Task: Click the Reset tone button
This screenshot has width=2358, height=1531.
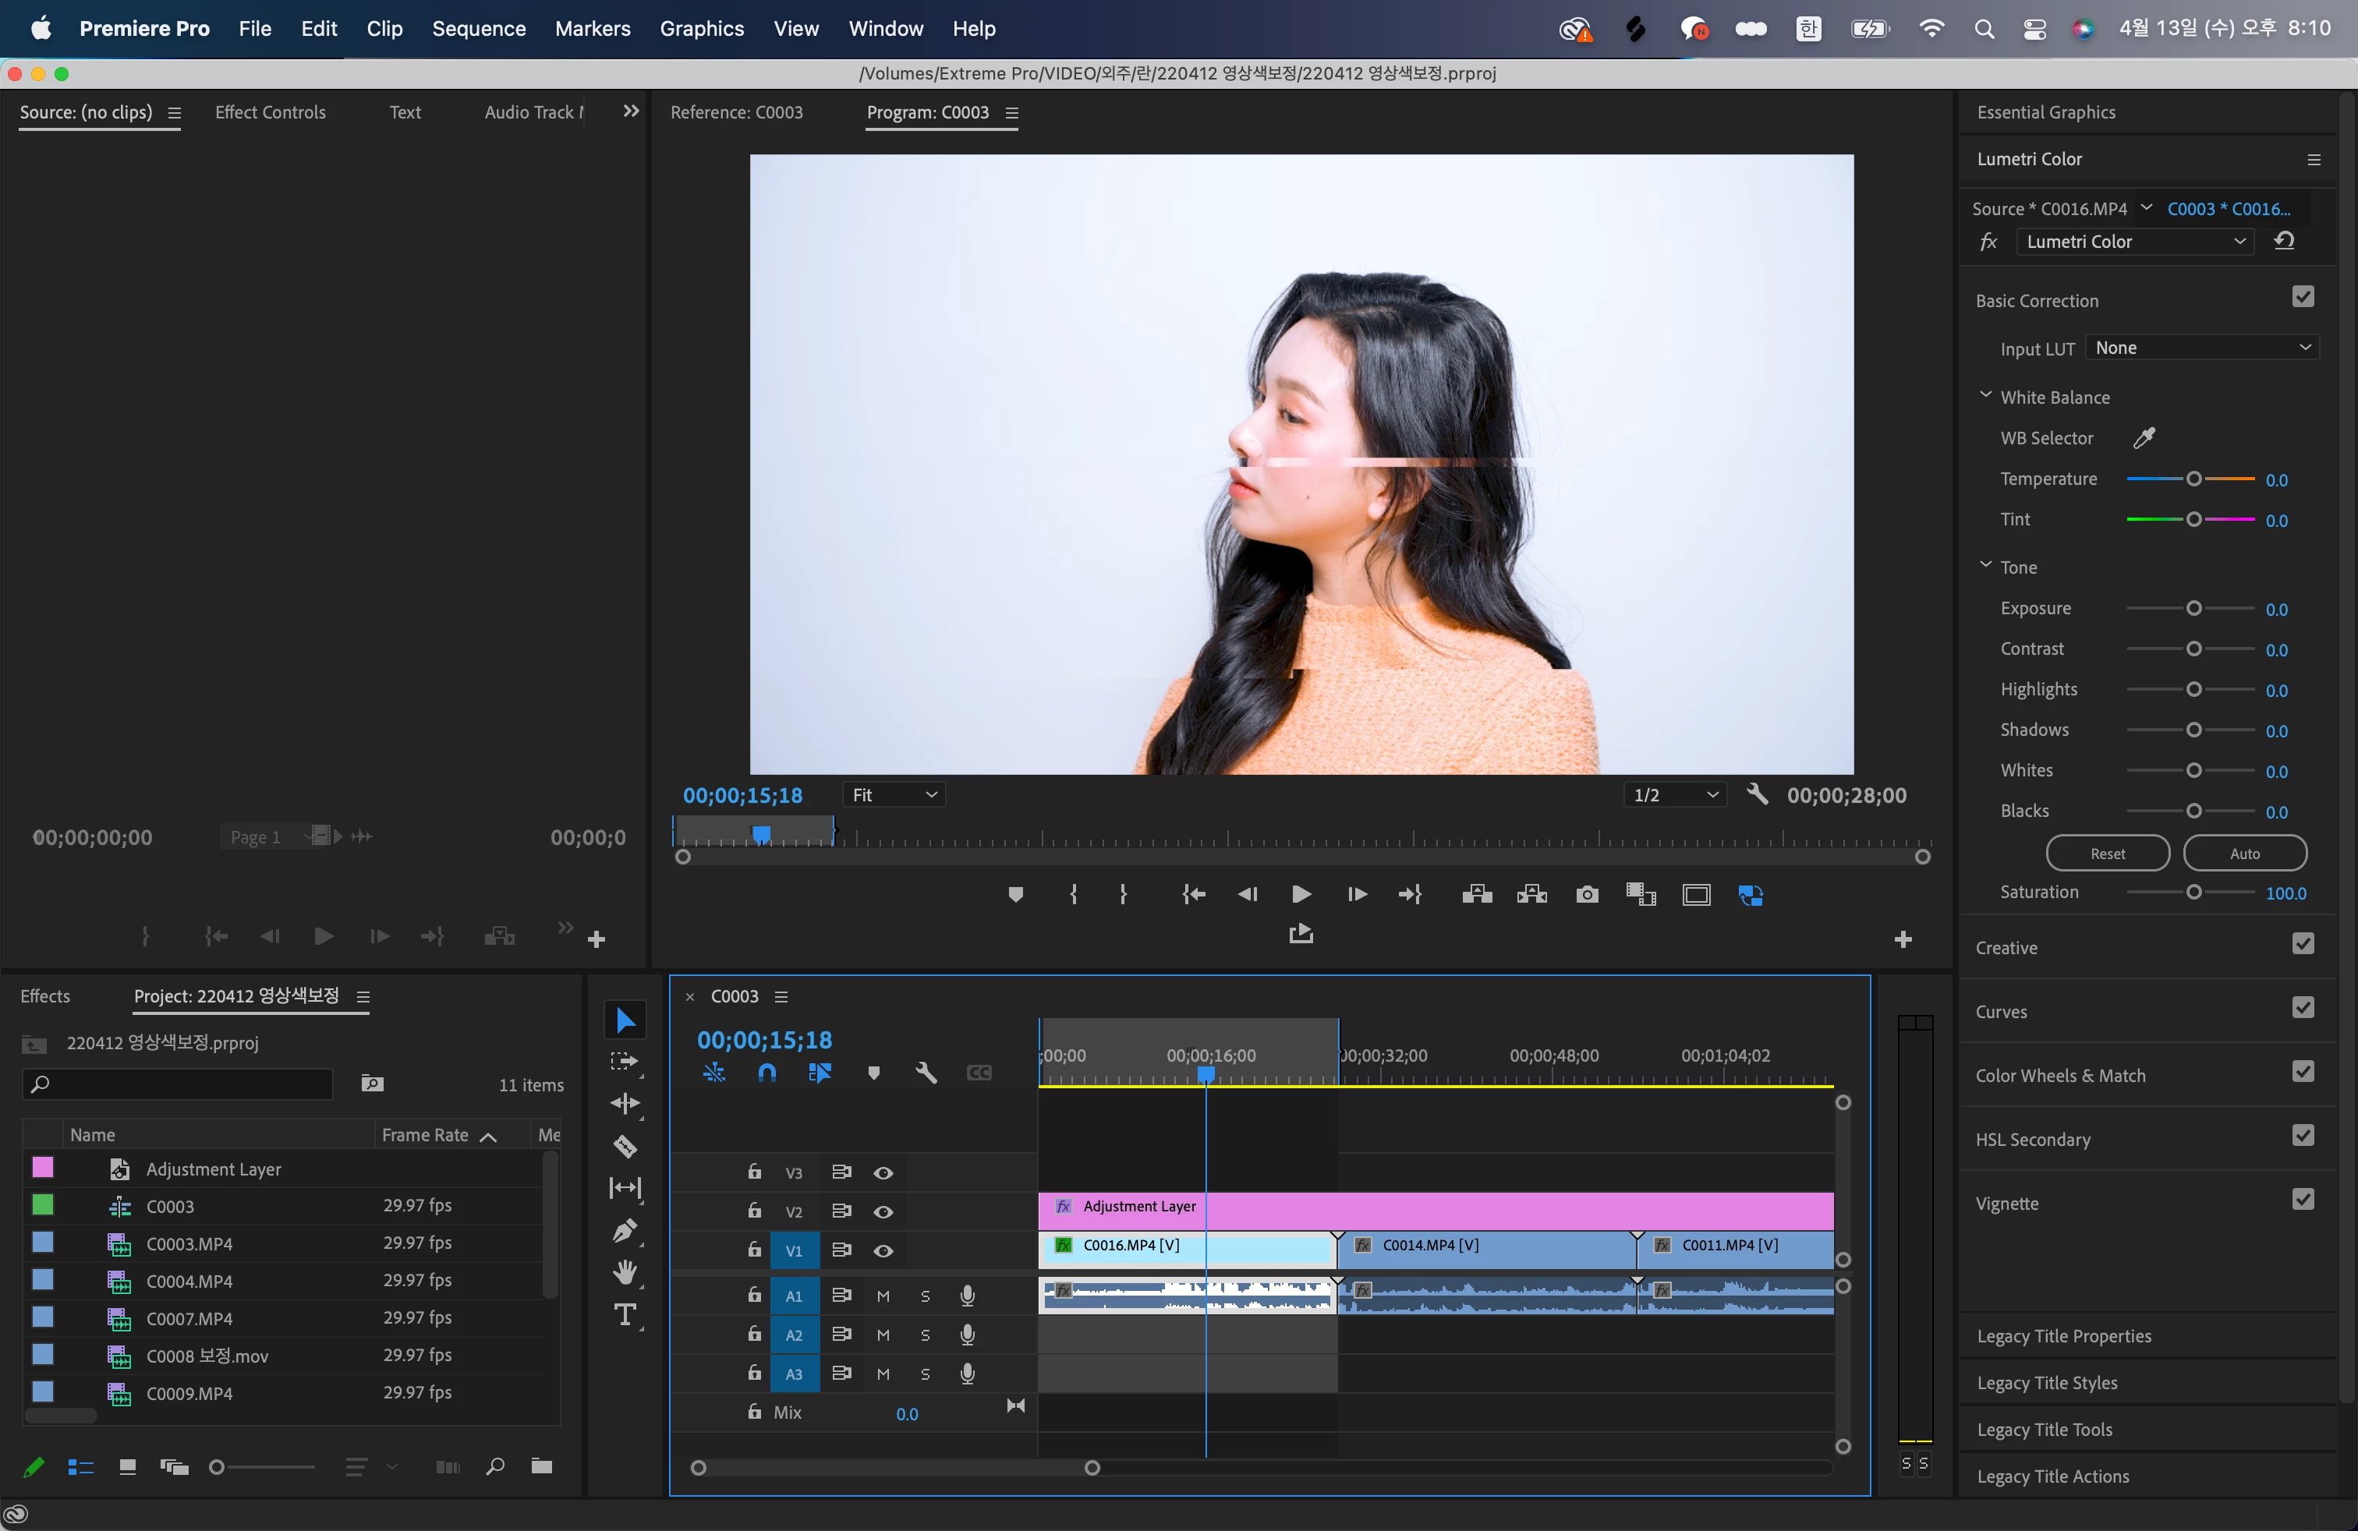Action: pos(2106,854)
